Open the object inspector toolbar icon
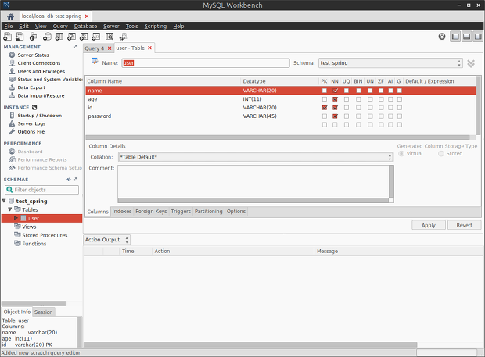This screenshot has height=357, width=485. [x=33, y=37]
